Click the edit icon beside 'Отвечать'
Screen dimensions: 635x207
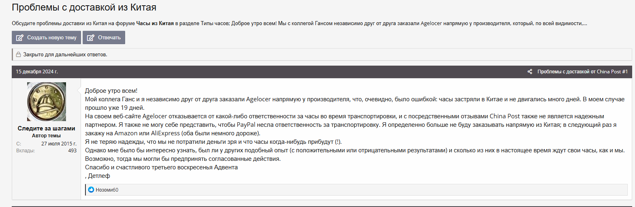(x=91, y=38)
